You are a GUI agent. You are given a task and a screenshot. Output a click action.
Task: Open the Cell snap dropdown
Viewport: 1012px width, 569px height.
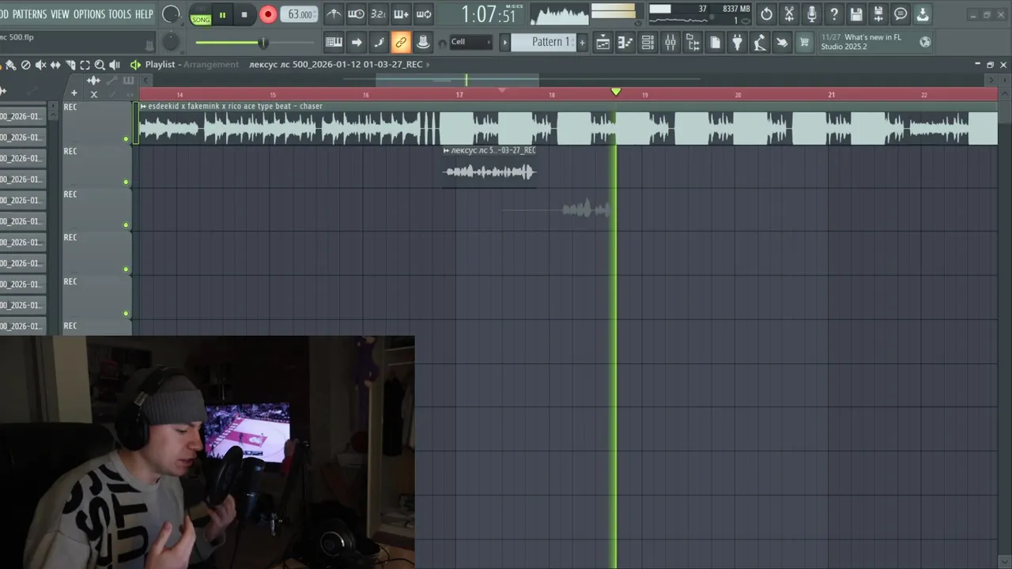coord(470,42)
